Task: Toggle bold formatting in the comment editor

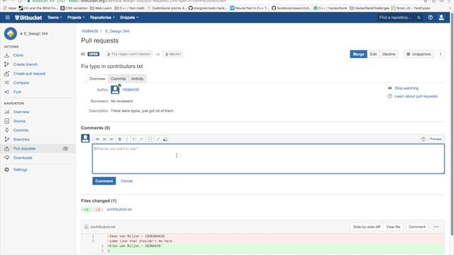Action: tap(120, 139)
